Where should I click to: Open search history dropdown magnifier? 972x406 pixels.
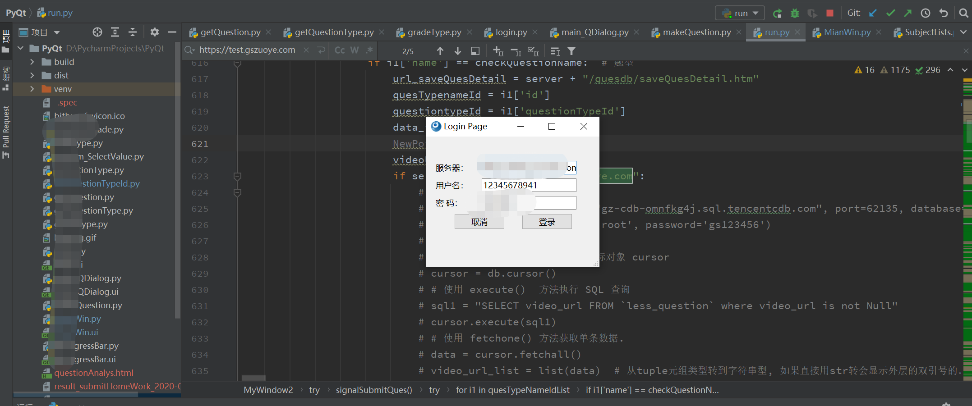[x=190, y=50]
